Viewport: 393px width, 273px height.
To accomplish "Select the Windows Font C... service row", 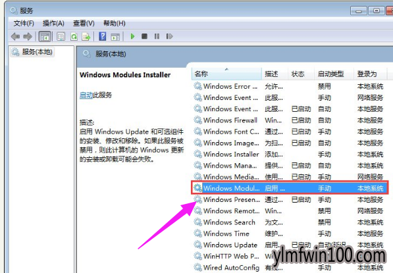I will pos(290,132).
